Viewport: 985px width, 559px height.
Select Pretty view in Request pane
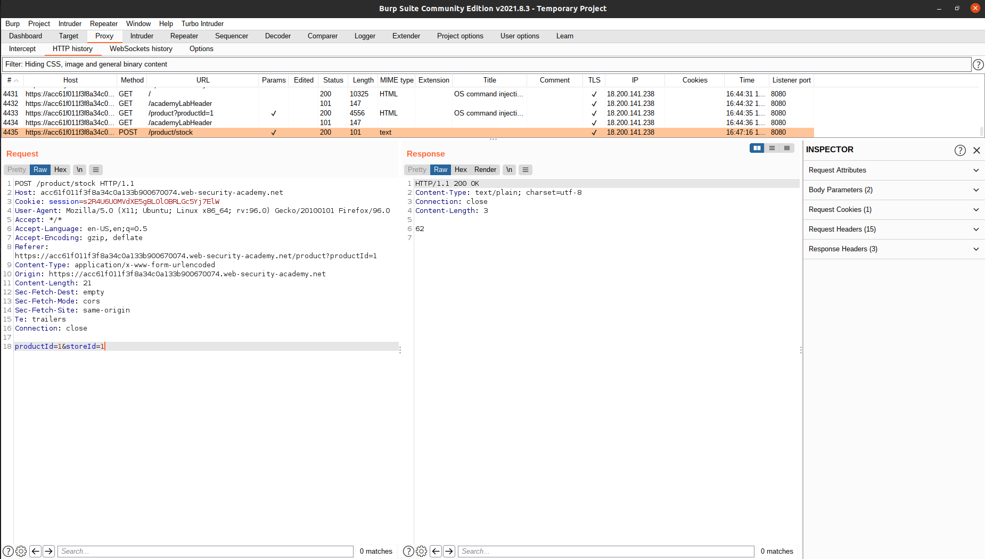pos(17,170)
